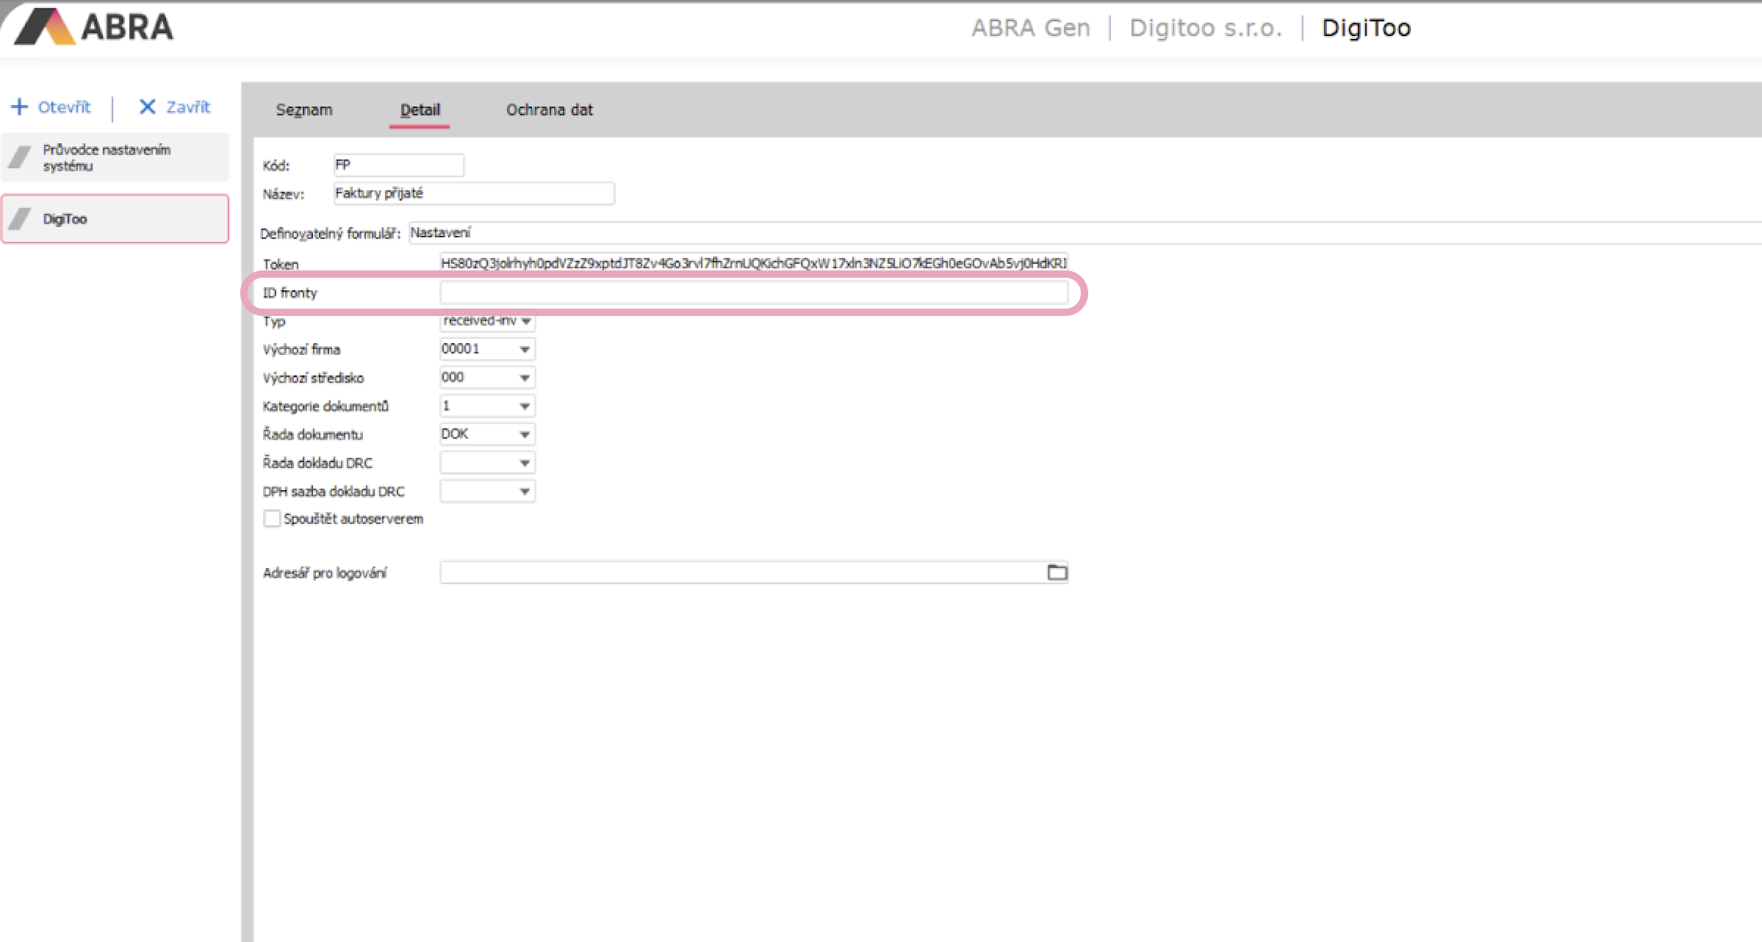
Task: Click the Výchozí firma label
Action: click(x=301, y=350)
